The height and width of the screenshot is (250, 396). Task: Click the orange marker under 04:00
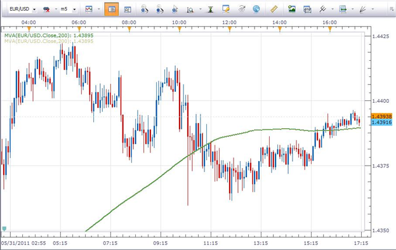[29, 29]
